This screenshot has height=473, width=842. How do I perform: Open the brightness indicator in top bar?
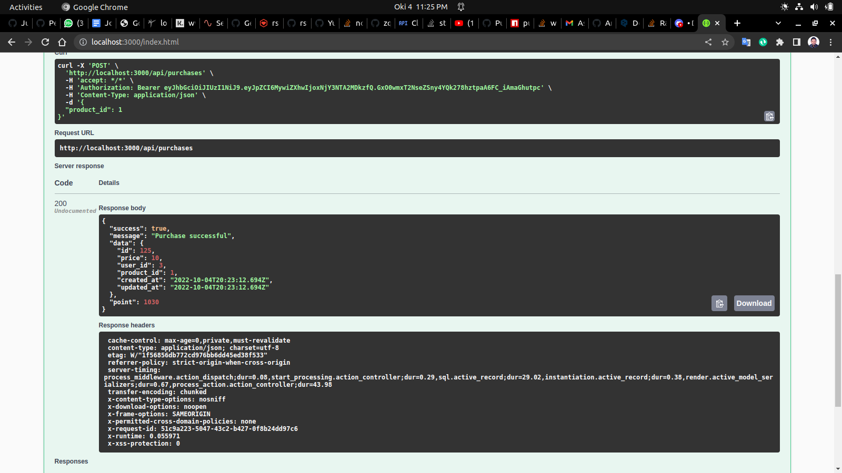pyautogui.click(x=784, y=7)
